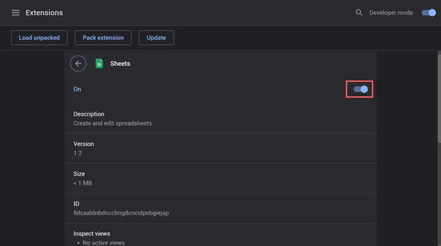Toggle Developer mode switch off
This screenshot has width=441, height=246.
tap(429, 12)
